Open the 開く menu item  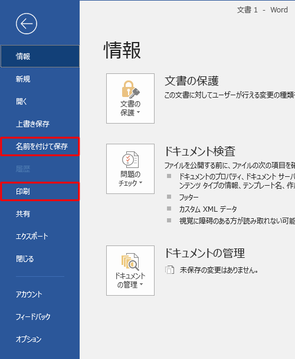click(40, 101)
